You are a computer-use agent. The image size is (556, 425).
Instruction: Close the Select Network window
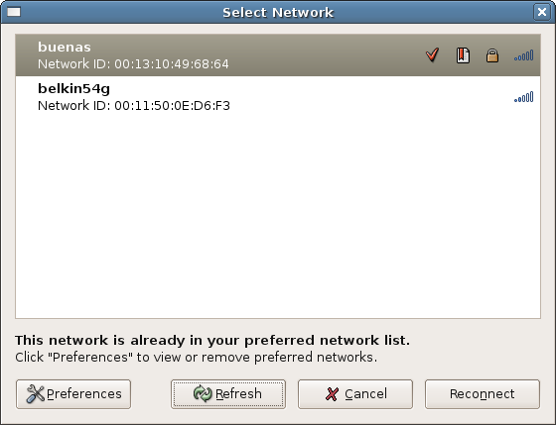(542, 12)
